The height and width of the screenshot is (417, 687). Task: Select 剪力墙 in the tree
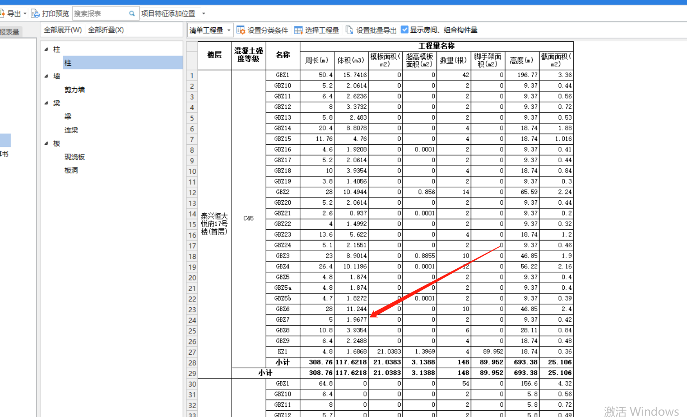74,90
